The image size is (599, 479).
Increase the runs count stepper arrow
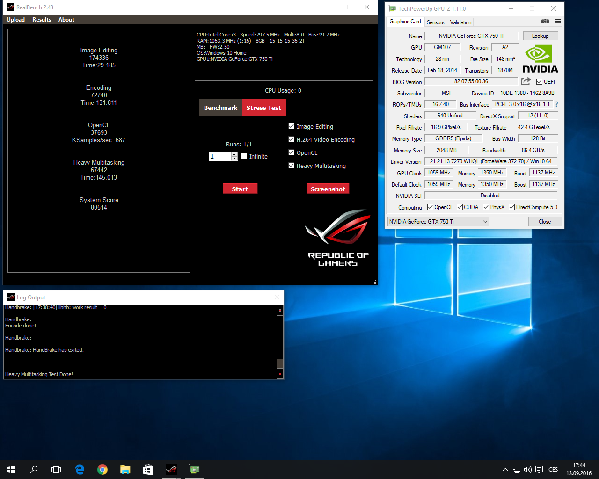point(234,154)
